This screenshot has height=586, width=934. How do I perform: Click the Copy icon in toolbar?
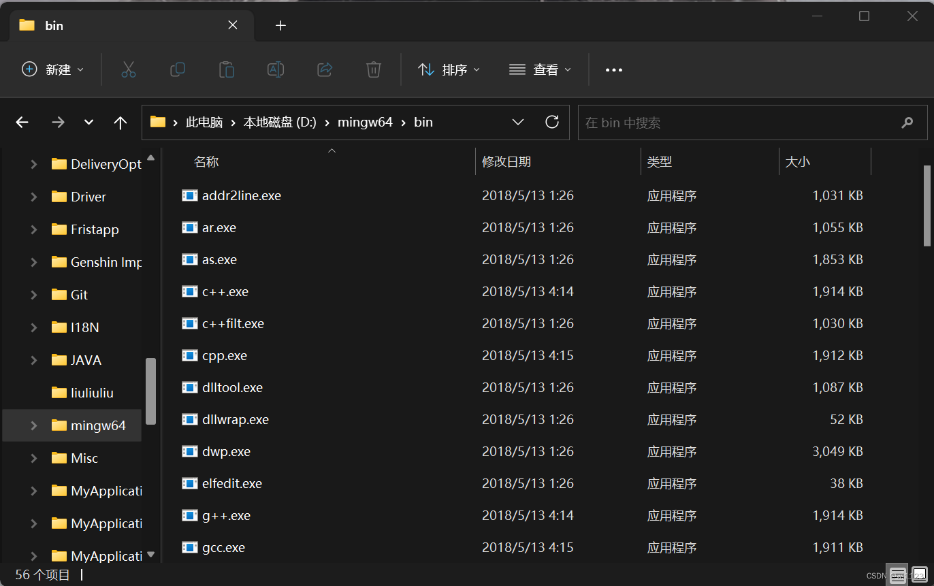click(178, 69)
